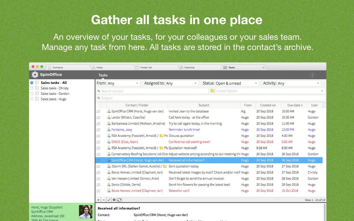Click Try to call again today subject

point(195,123)
